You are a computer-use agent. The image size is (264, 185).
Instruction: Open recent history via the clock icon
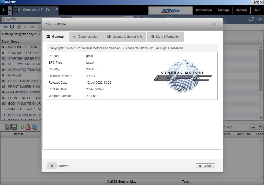tap(12, 26)
